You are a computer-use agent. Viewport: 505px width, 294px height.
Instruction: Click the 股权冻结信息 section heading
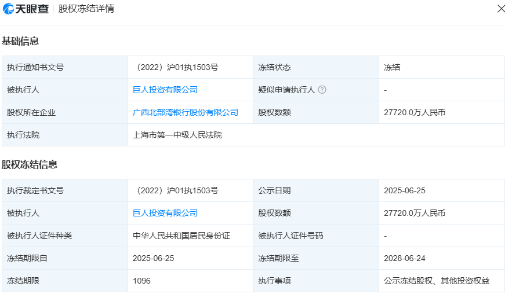tap(30, 164)
